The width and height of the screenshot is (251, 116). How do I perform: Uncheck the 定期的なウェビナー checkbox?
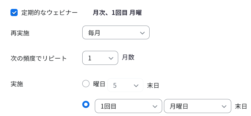click(x=14, y=12)
